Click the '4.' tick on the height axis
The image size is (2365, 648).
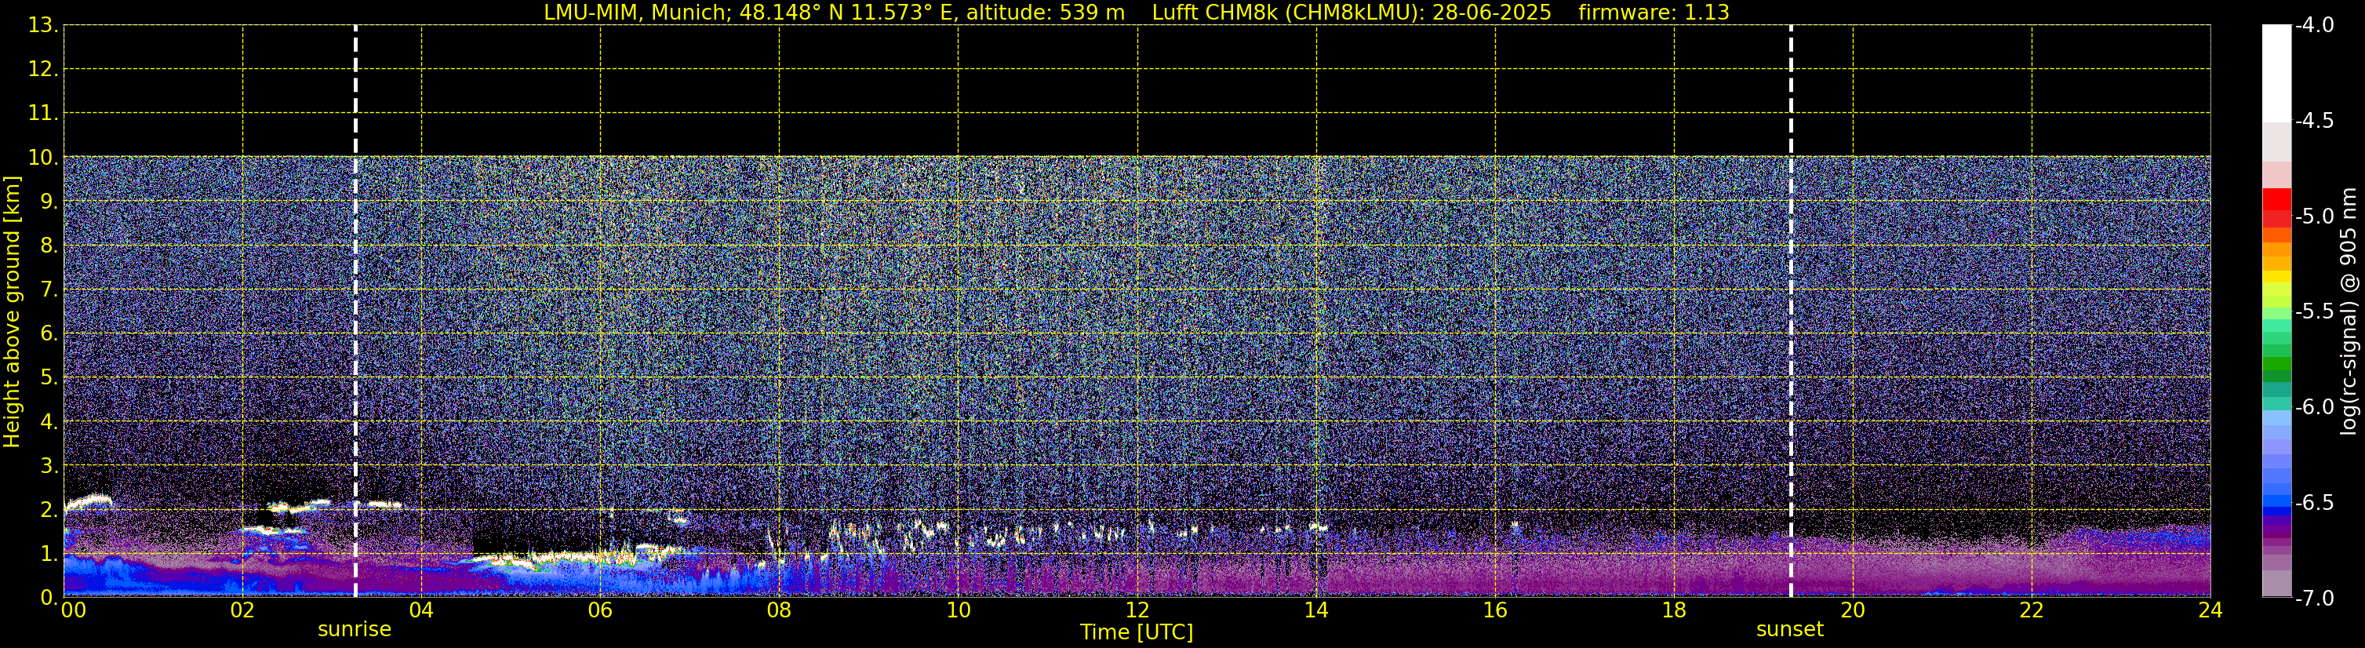(x=49, y=422)
